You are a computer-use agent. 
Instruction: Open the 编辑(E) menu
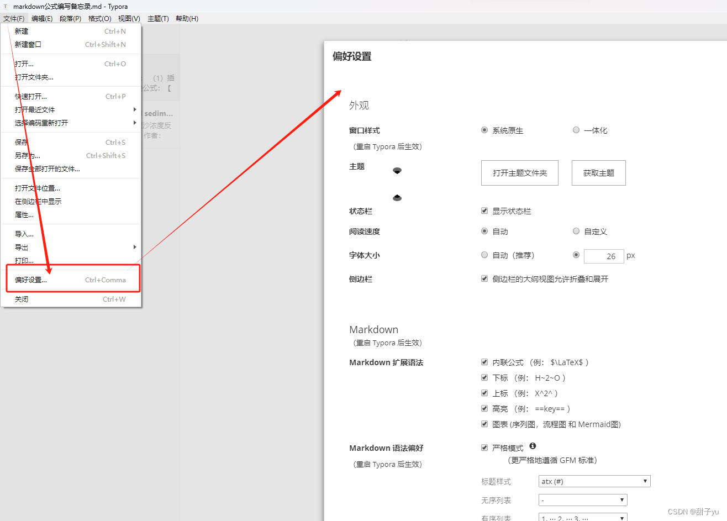pos(42,18)
